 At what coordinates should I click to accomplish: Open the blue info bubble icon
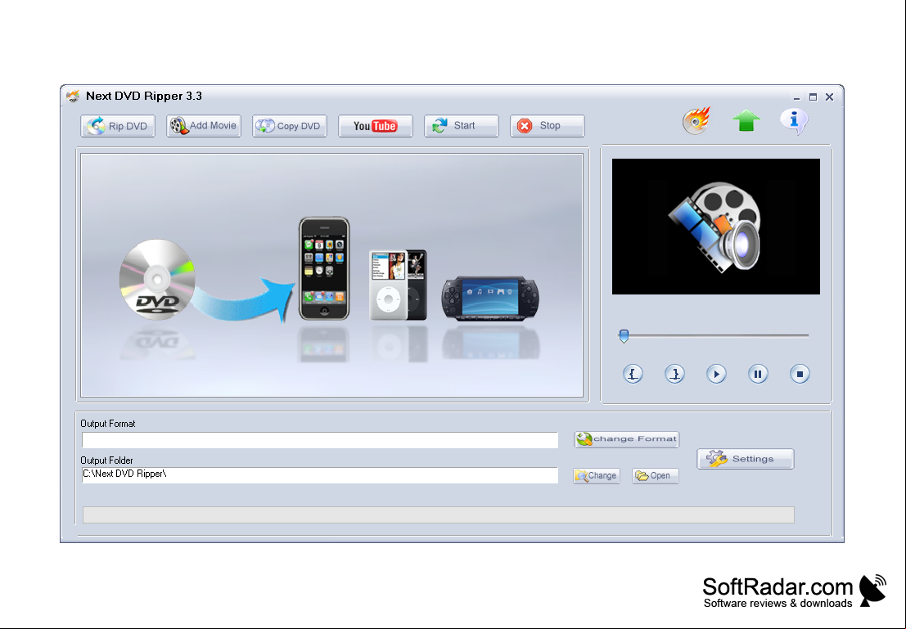pyautogui.click(x=794, y=121)
